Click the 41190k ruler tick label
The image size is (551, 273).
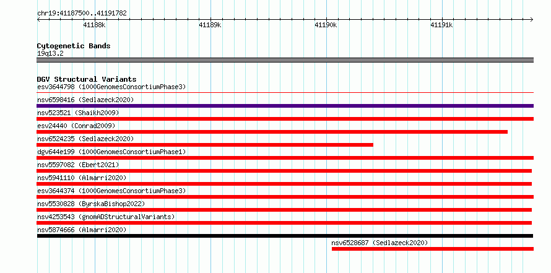point(326,25)
